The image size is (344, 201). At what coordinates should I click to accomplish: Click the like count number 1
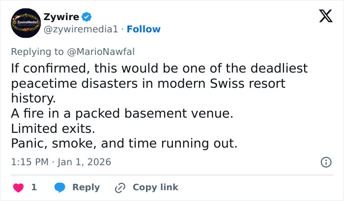pos(34,187)
